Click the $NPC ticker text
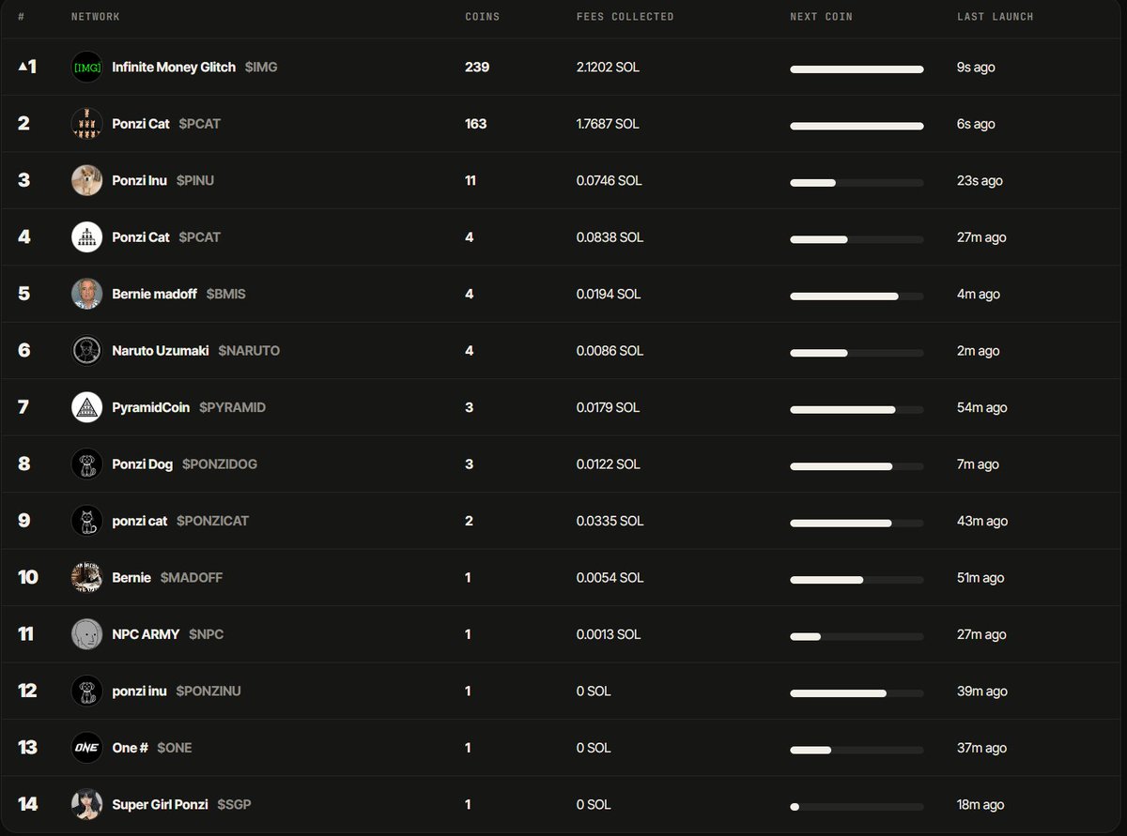Viewport: 1127px width, 836px height. (x=207, y=634)
